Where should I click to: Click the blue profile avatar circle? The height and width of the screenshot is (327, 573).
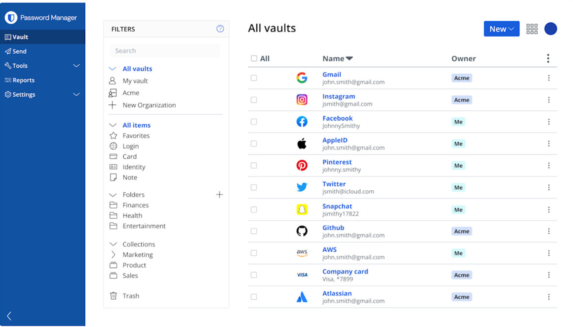(x=550, y=29)
